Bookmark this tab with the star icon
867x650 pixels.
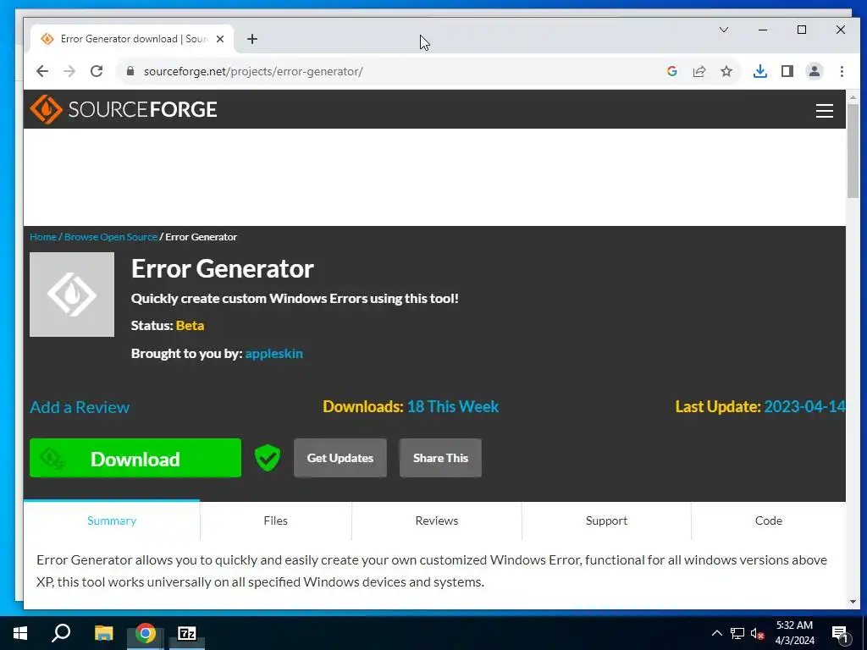click(726, 71)
